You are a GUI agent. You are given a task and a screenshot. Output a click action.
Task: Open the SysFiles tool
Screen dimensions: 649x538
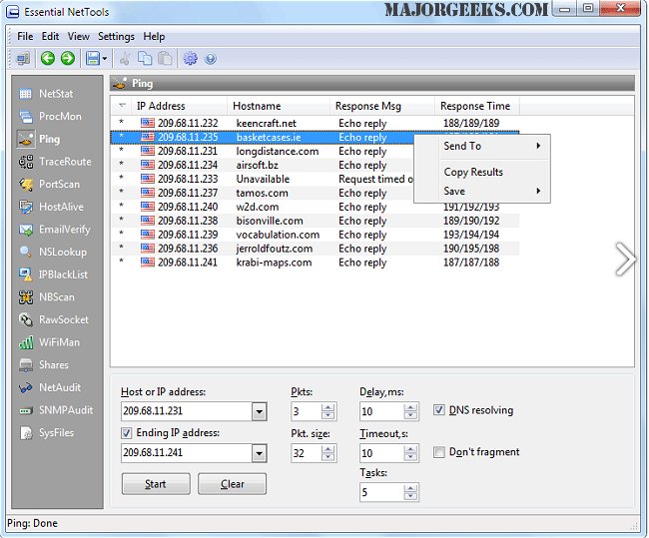[x=46, y=432]
